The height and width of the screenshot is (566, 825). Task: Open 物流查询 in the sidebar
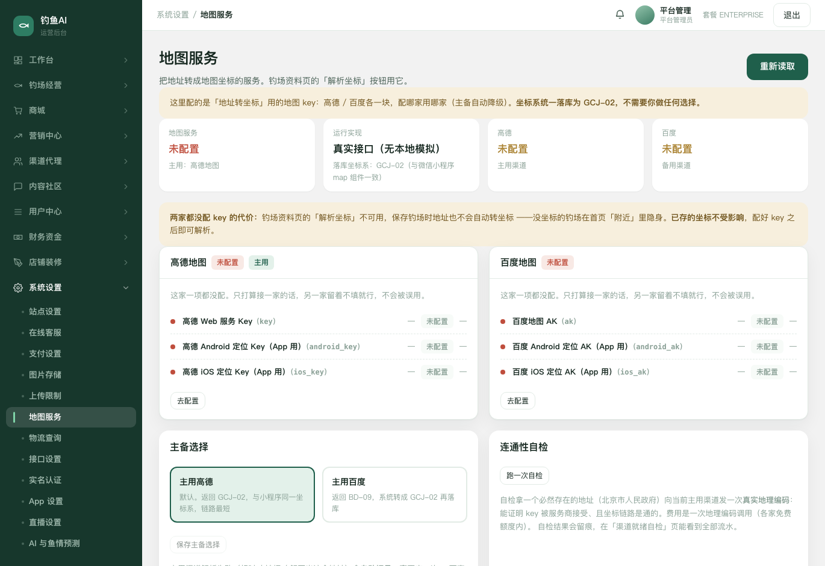tap(71, 438)
